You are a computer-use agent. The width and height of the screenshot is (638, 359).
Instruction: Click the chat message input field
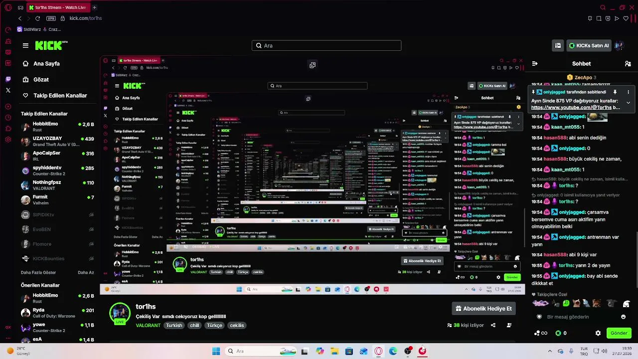581,317
